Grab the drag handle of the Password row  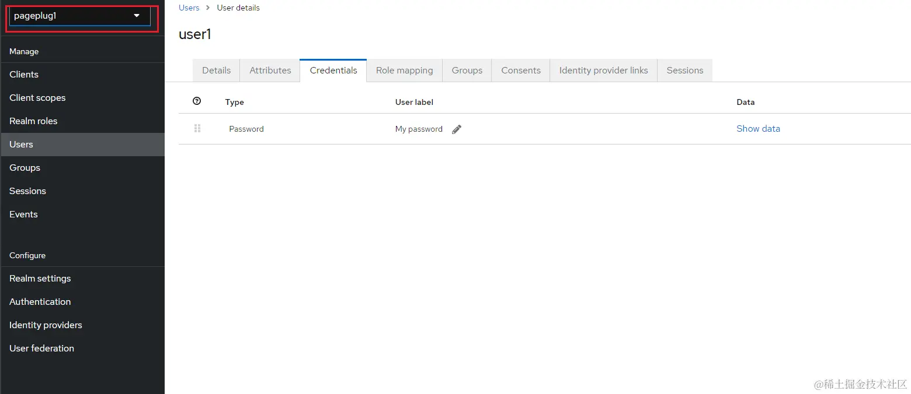click(197, 129)
